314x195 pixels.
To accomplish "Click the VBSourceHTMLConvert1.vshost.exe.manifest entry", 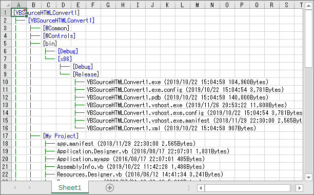I will (x=194, y=121).
